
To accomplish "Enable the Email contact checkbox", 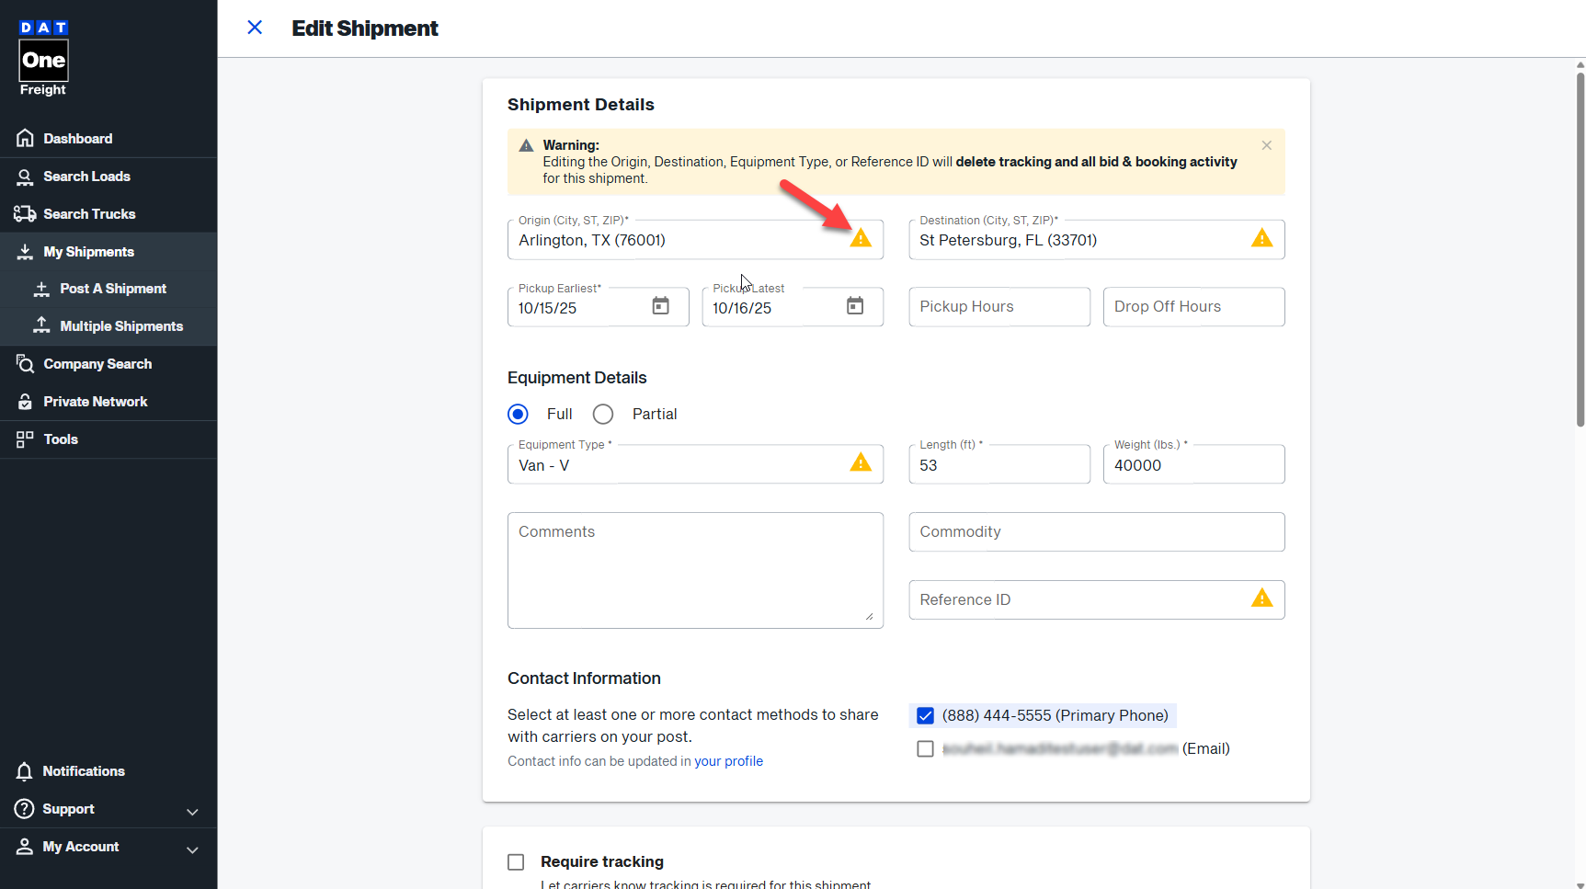I will click(925, 749).
